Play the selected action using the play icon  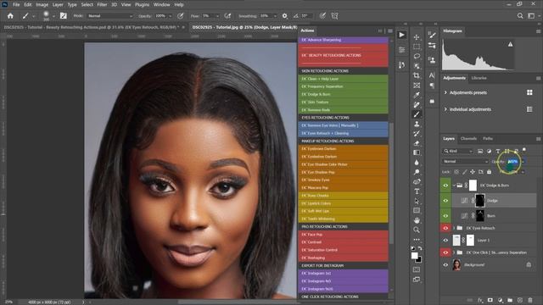(401, 35)
